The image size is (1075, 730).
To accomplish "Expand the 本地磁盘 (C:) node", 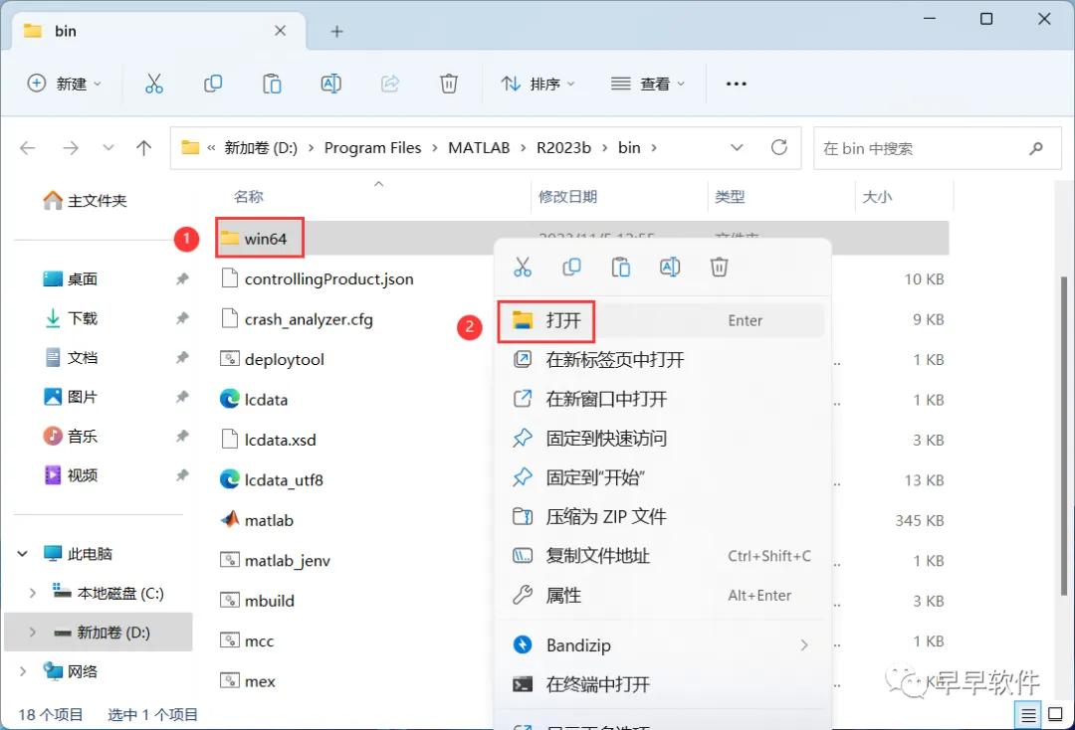I will (32, 593).
